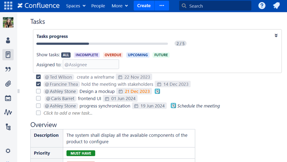Click the empty new task checkbox

coord(38,113)
